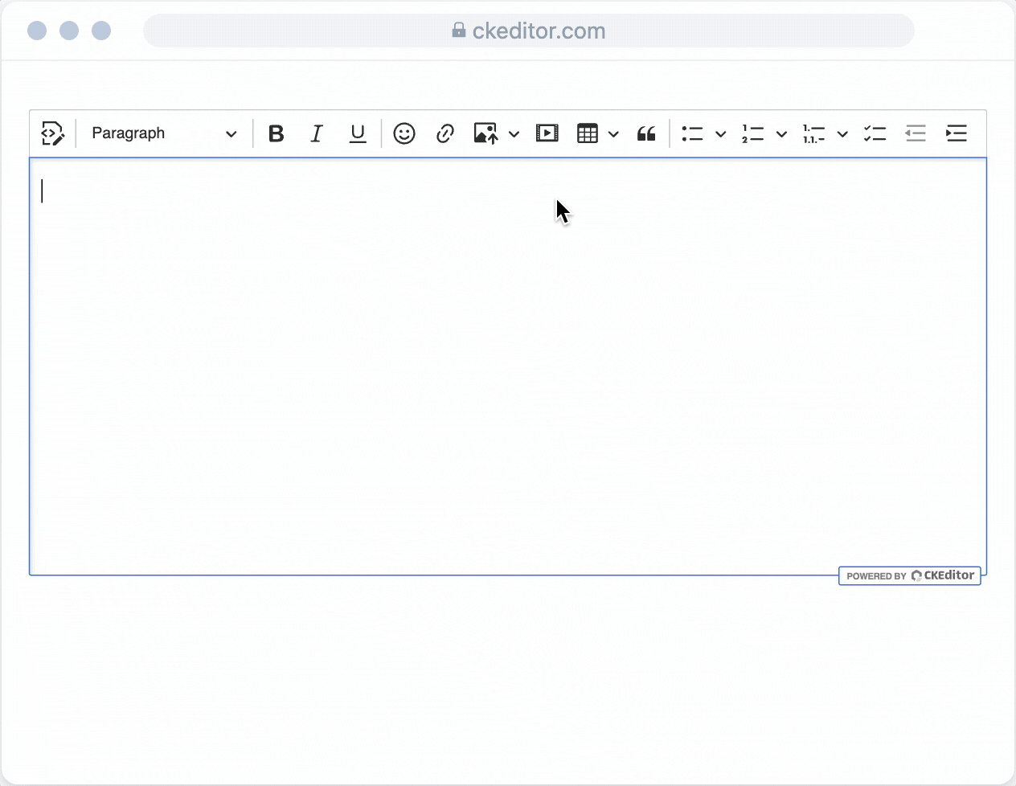The width and height of the screenshot is (1016, 786).
Task: Select the ckeditor.com address bar
Action: tap(529, 31)
